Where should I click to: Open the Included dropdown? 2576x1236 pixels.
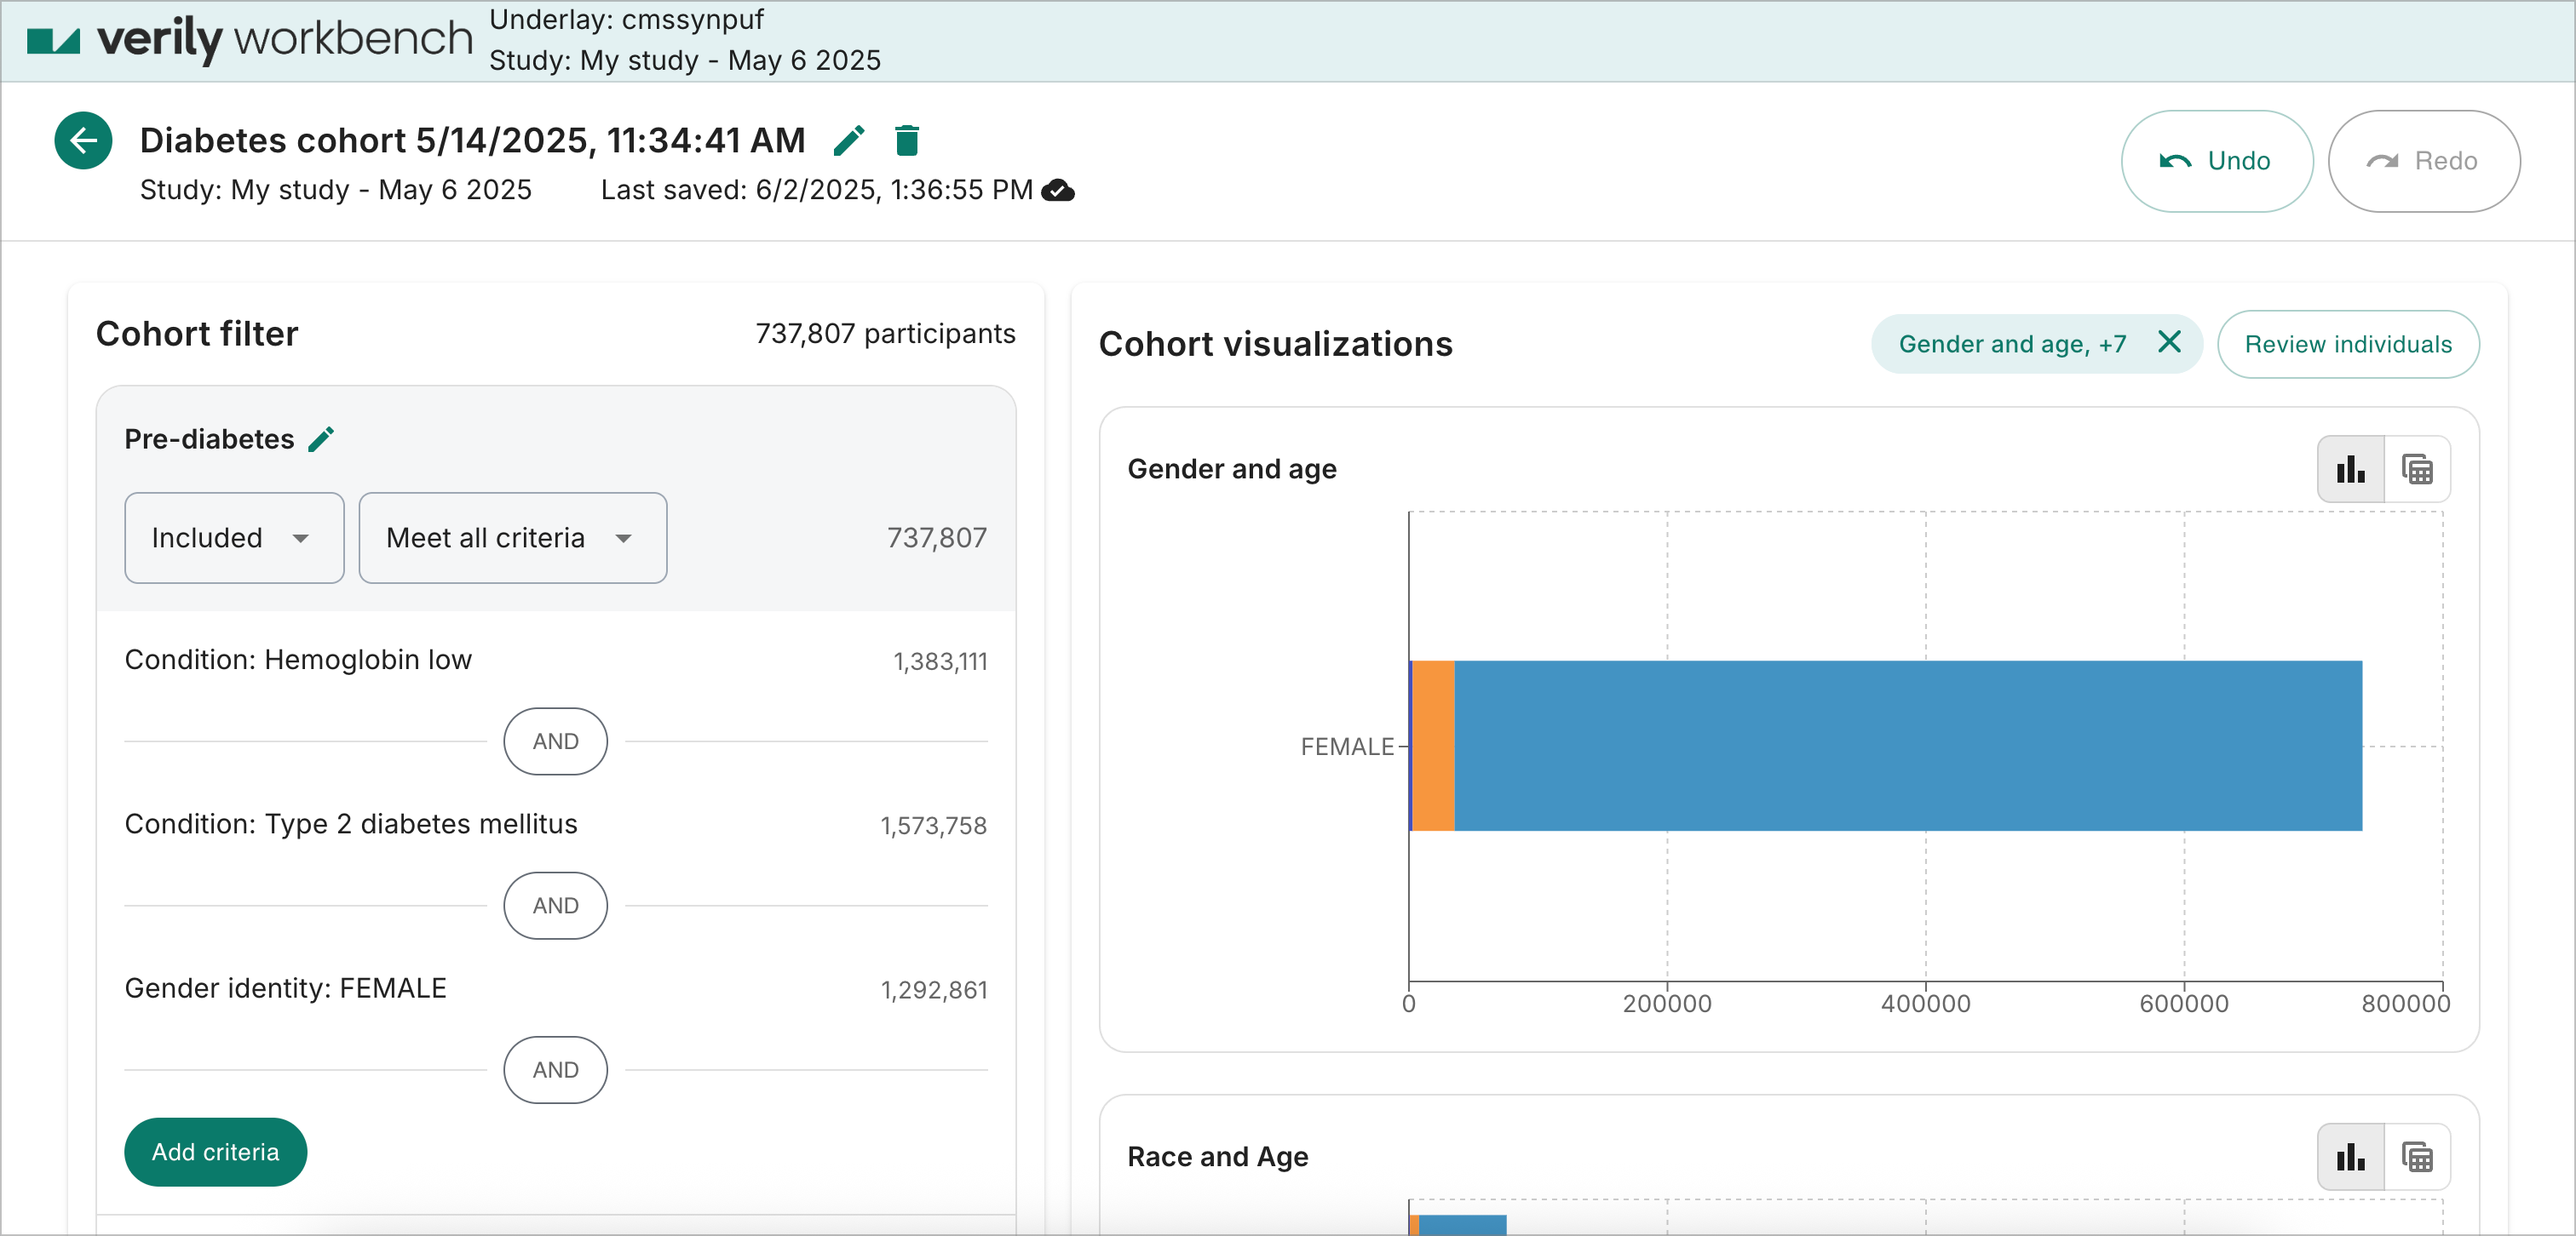[x=234, y=538]
